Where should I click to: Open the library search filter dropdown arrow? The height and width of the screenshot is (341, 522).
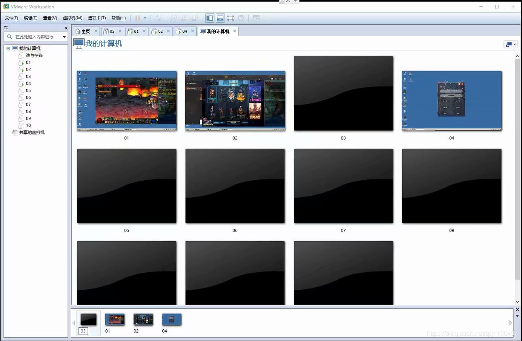(64, 37)
